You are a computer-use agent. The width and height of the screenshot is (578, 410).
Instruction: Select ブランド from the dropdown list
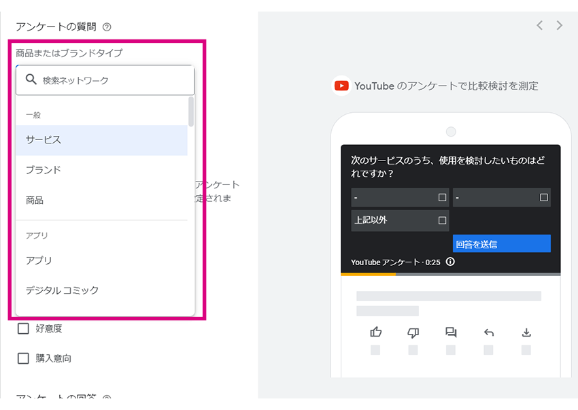pos(101,170)
